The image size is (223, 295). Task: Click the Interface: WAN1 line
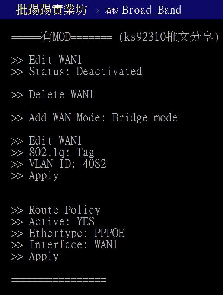click(64, 245)
